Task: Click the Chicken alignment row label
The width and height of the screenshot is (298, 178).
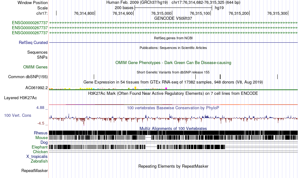Action: click(40, 152)
